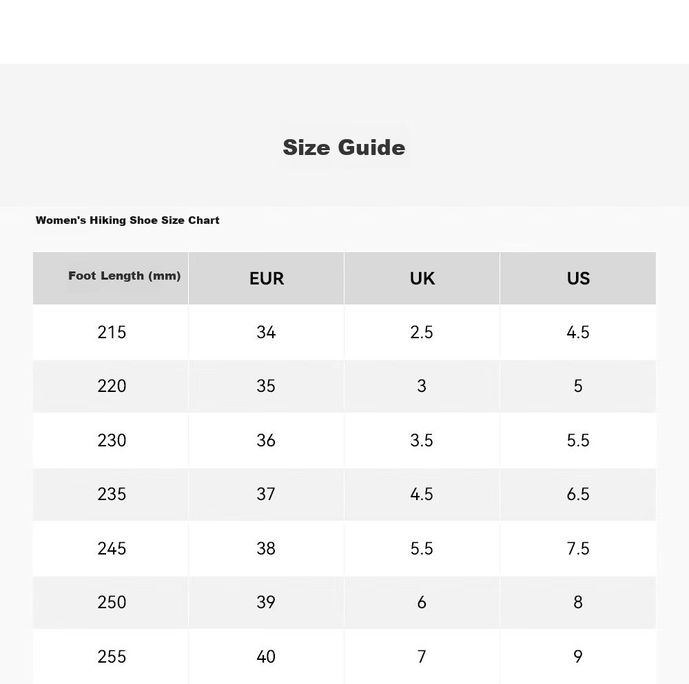Screen dimensions: 689x684
Task: Select the 245 foot length cell
Action: [111, 548]
